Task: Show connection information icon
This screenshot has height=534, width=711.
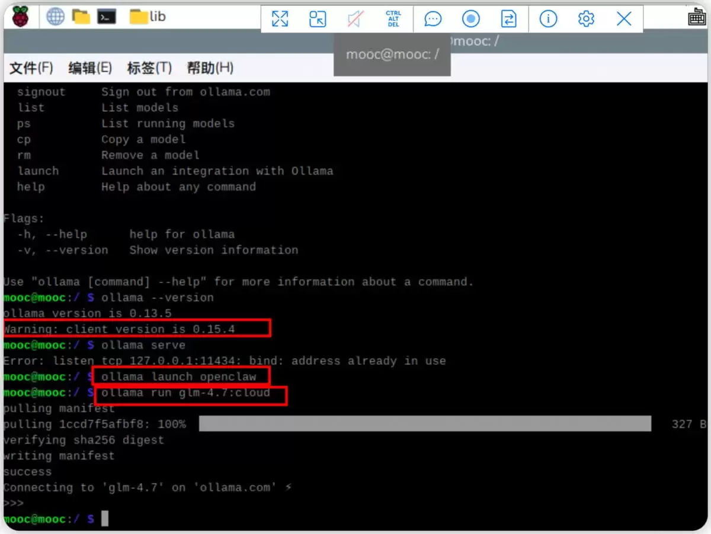Action: point(548,19)
